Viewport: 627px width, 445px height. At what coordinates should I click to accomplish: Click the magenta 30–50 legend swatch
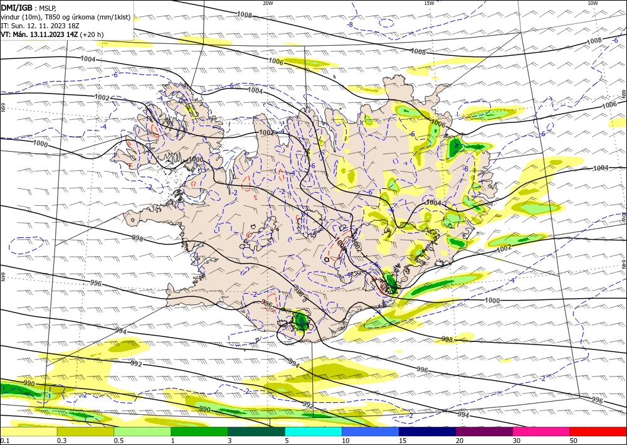pos(542,431)
